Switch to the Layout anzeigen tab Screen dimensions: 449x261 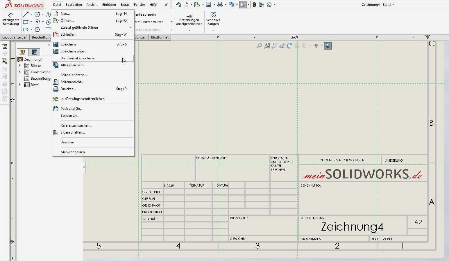[x=15, y=37]
